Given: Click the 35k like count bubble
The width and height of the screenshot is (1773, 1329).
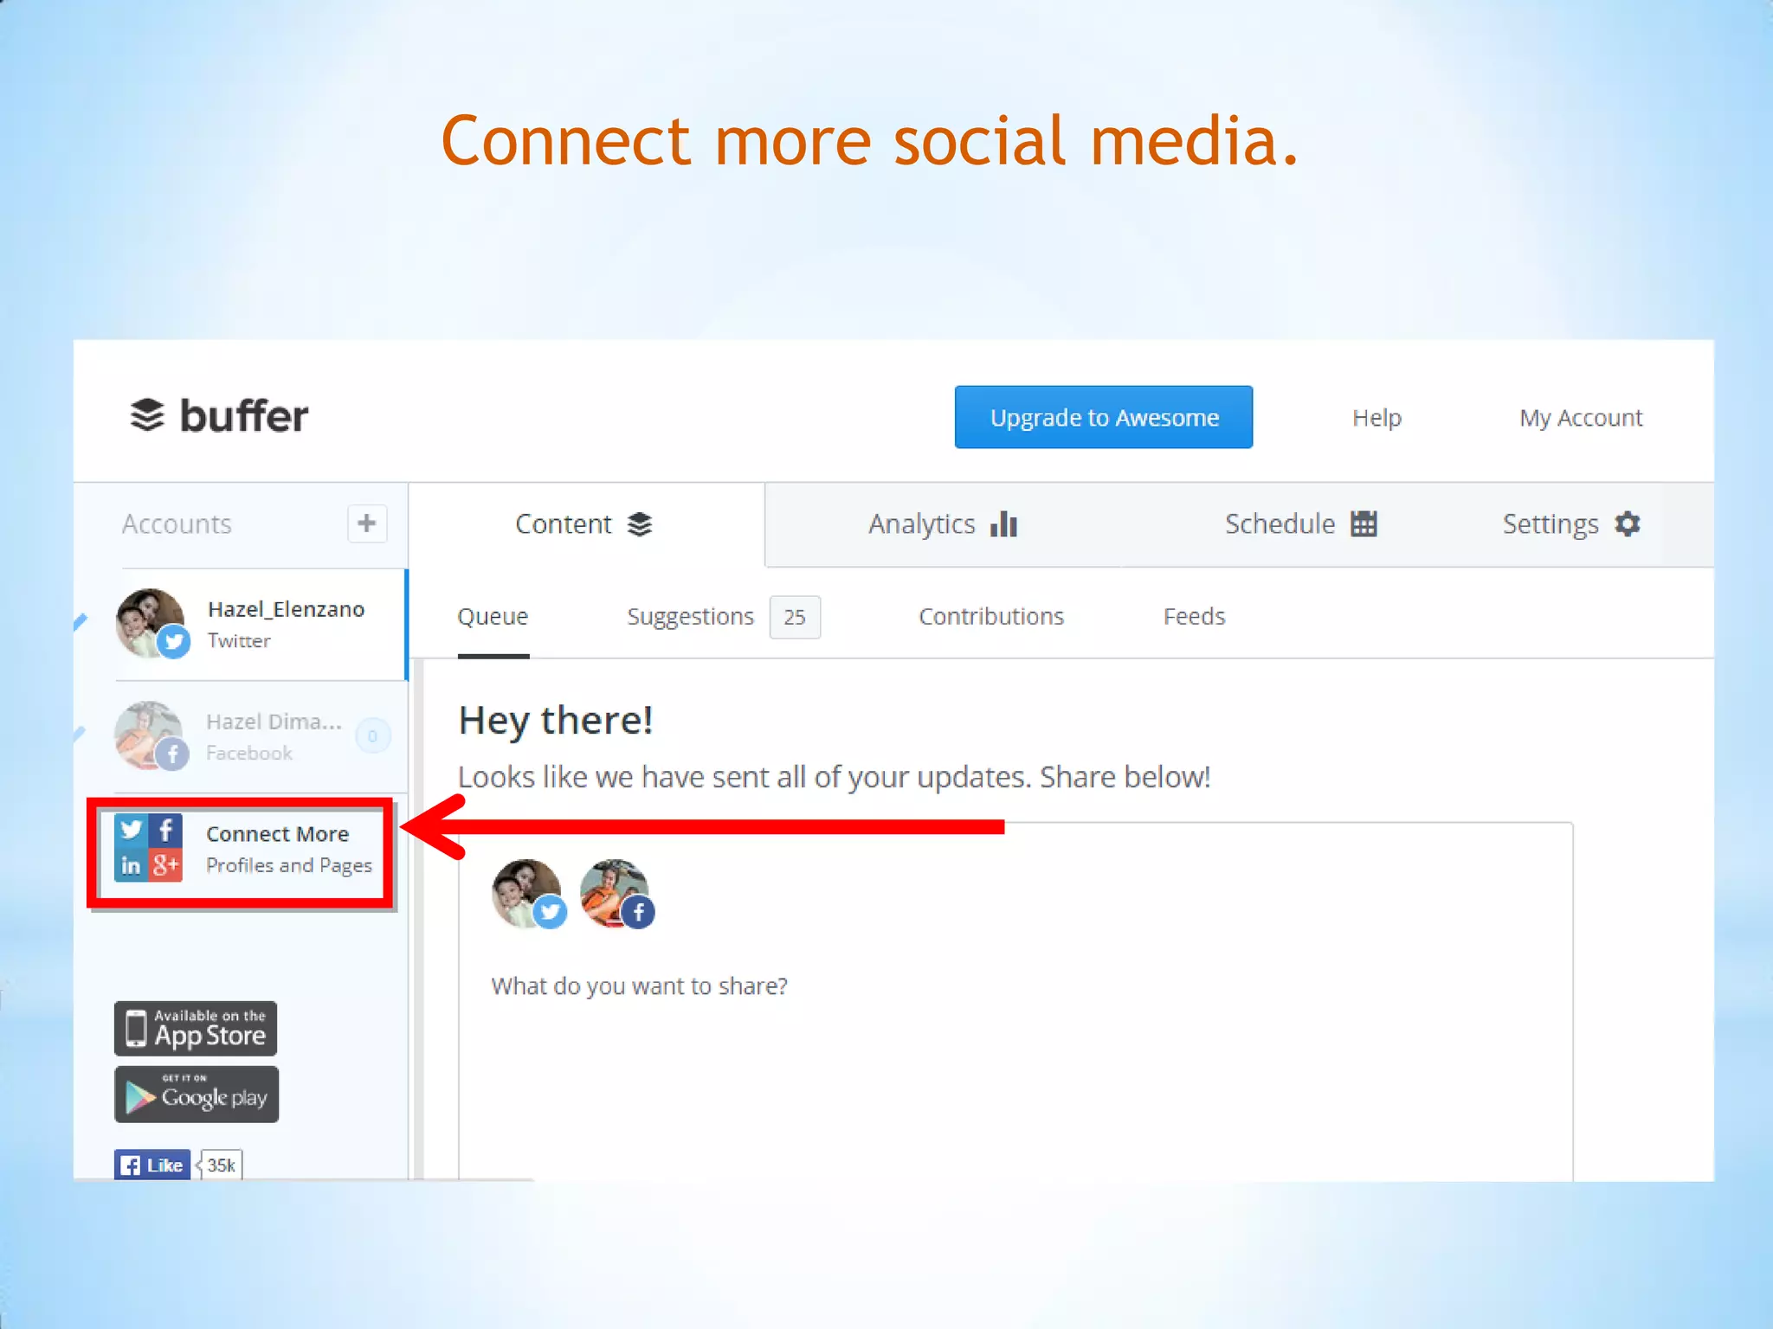Looking at the screenshot, I should click(220, 1165).
